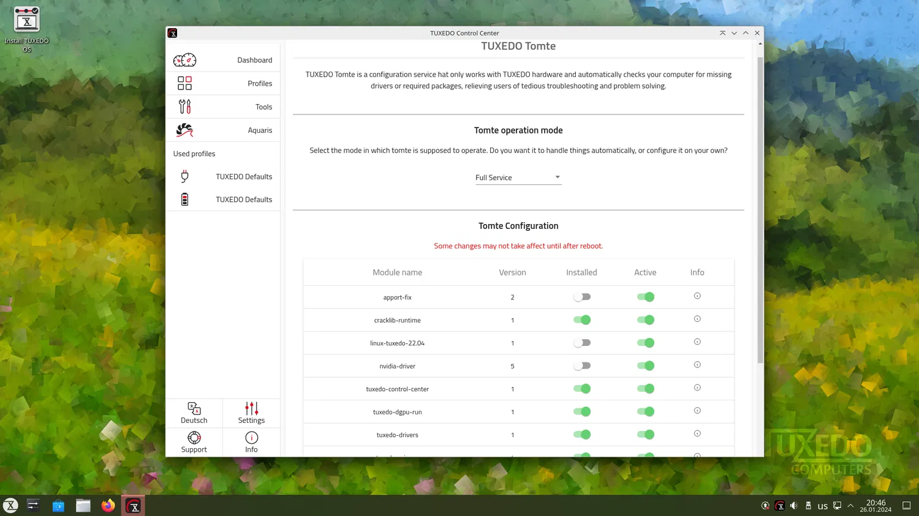Open the TUXEDO application launcher in the taskbar

coord(10,506)
